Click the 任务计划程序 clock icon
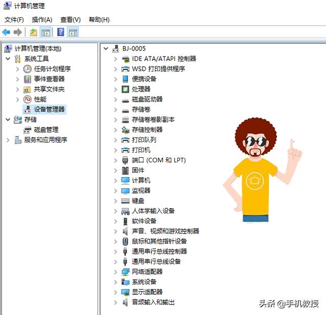This screenshot has height=315, width=326. pyautogui.click(x=27, y=69)
